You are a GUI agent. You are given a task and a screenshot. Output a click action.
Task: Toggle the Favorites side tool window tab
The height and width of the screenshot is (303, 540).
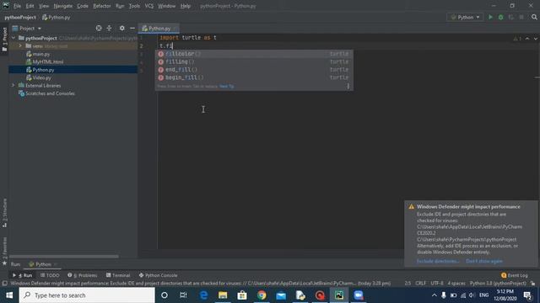(x=4, y=251)
